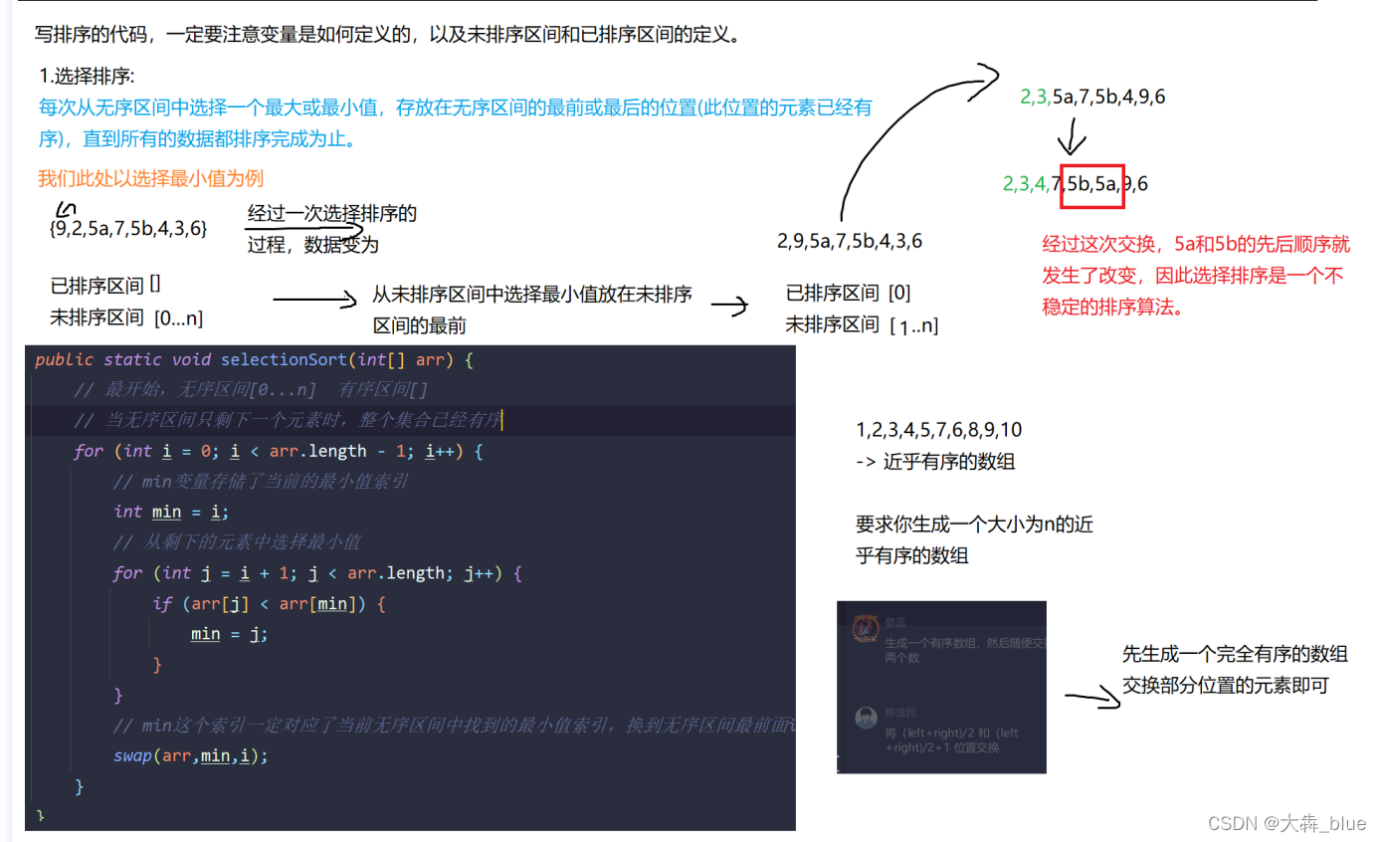Click the comment '// 最开始，无序区间[0...n] 有序区间[]'

point(251,390)
